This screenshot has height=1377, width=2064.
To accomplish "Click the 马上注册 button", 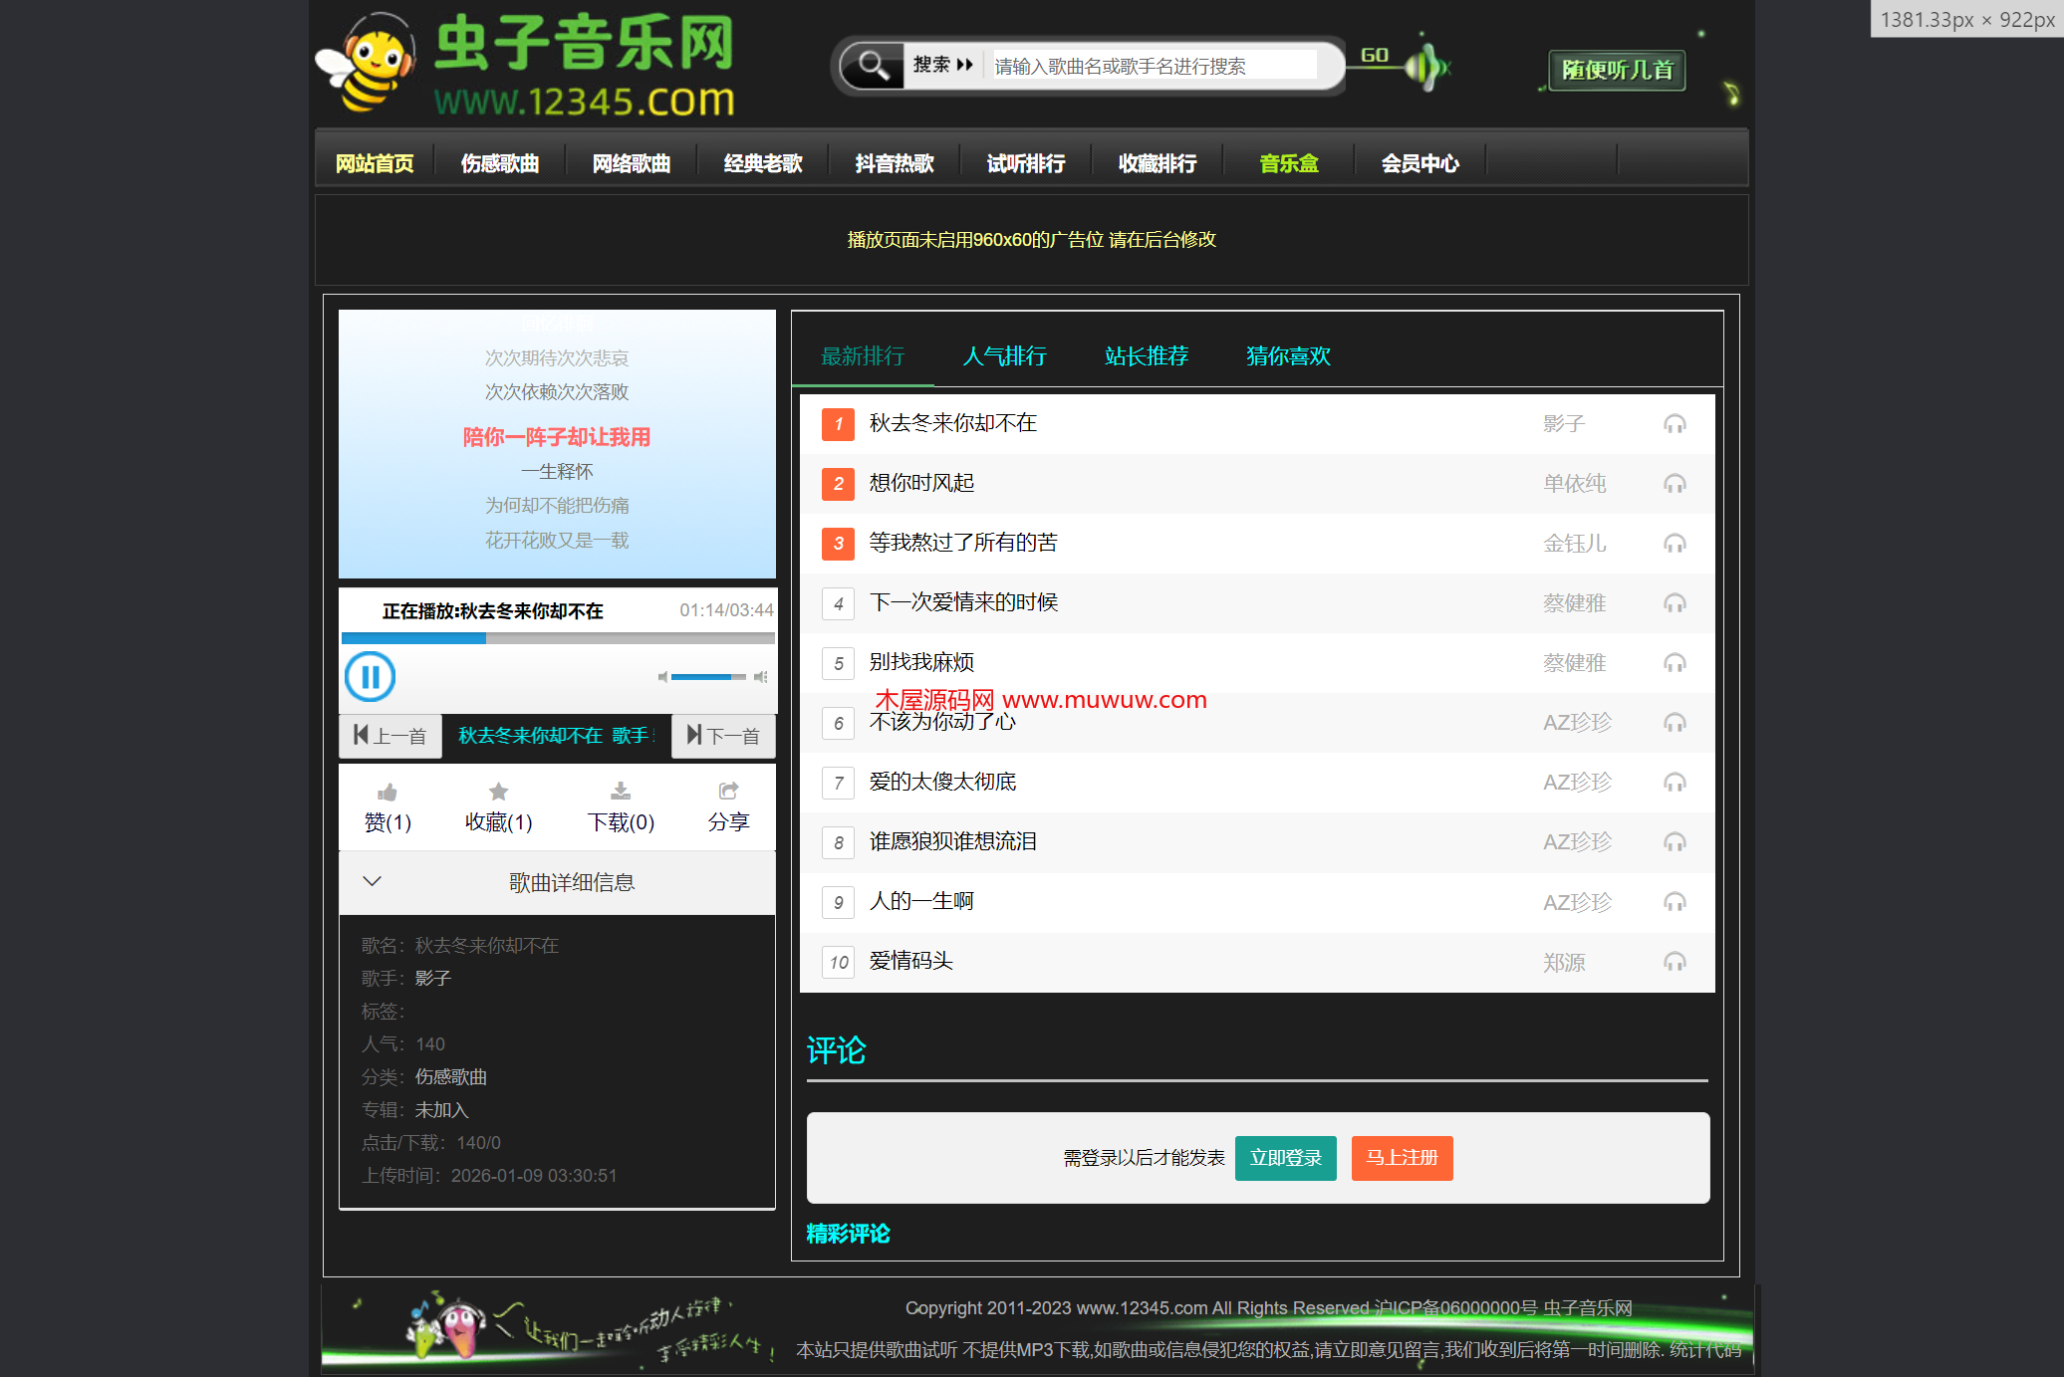I will coord(1402,1158).
